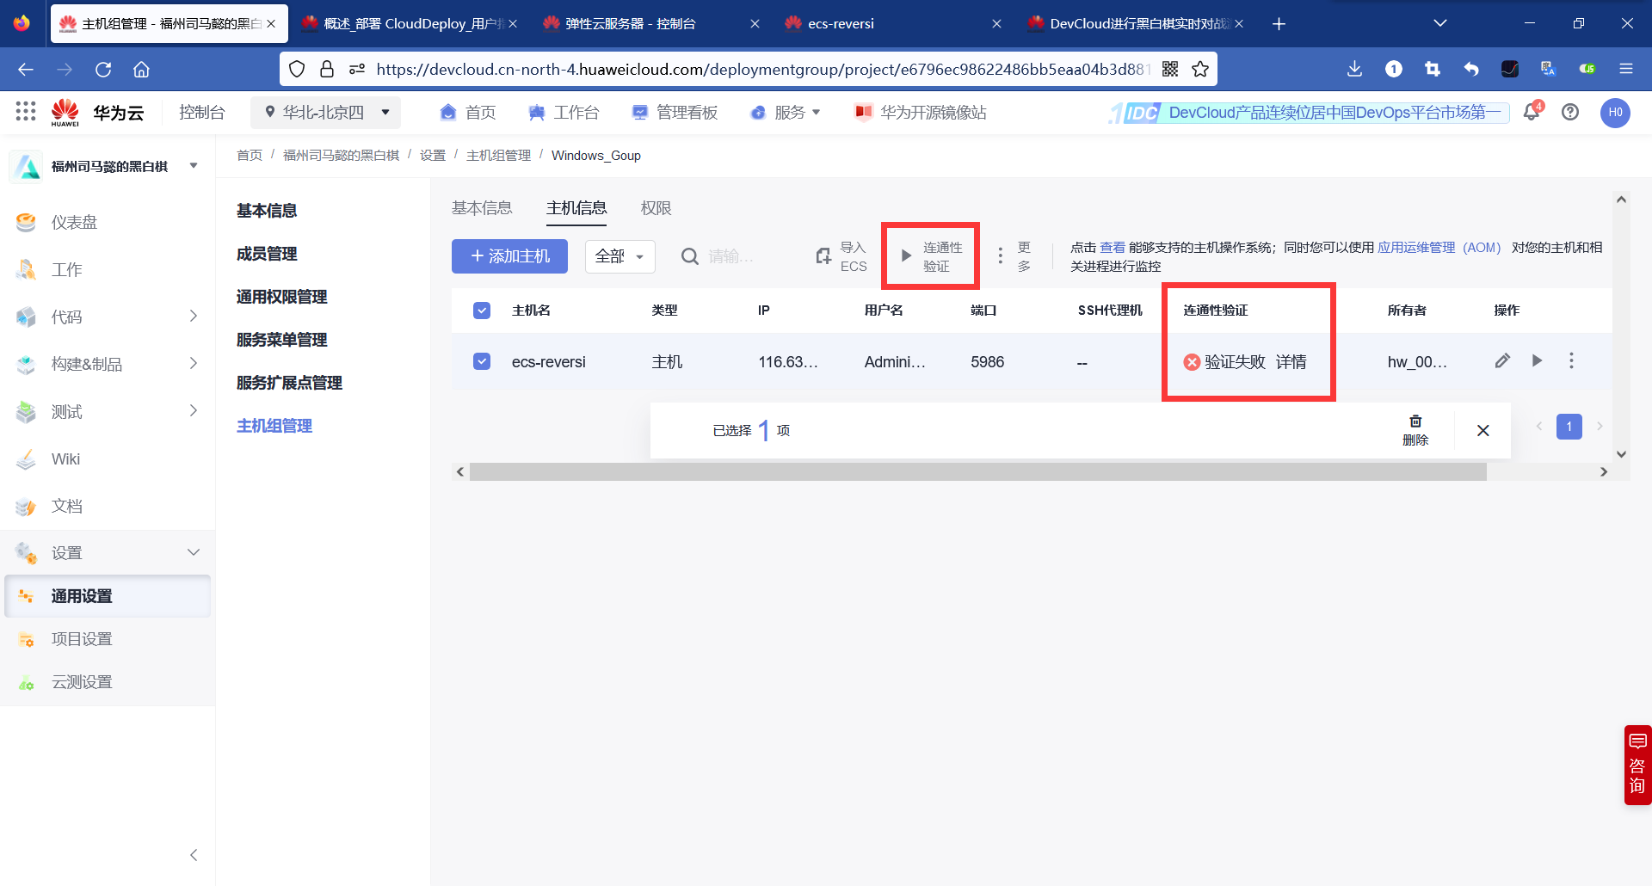1652x886 pixels.
Task: Open the Huawei Cloud app grid menu
Action: pos(25,112)
